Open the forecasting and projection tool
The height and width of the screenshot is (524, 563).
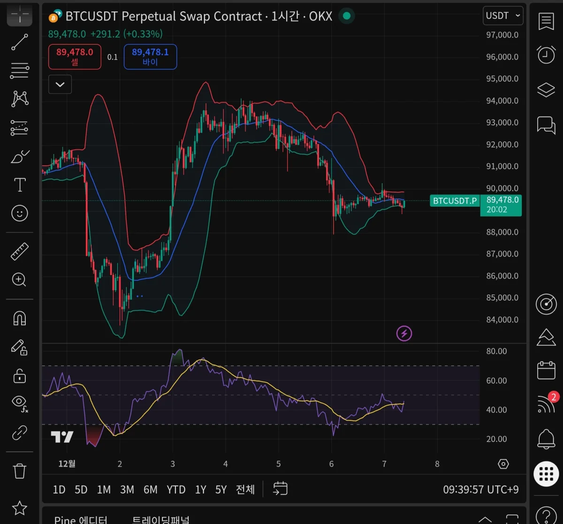coord(20,128)
